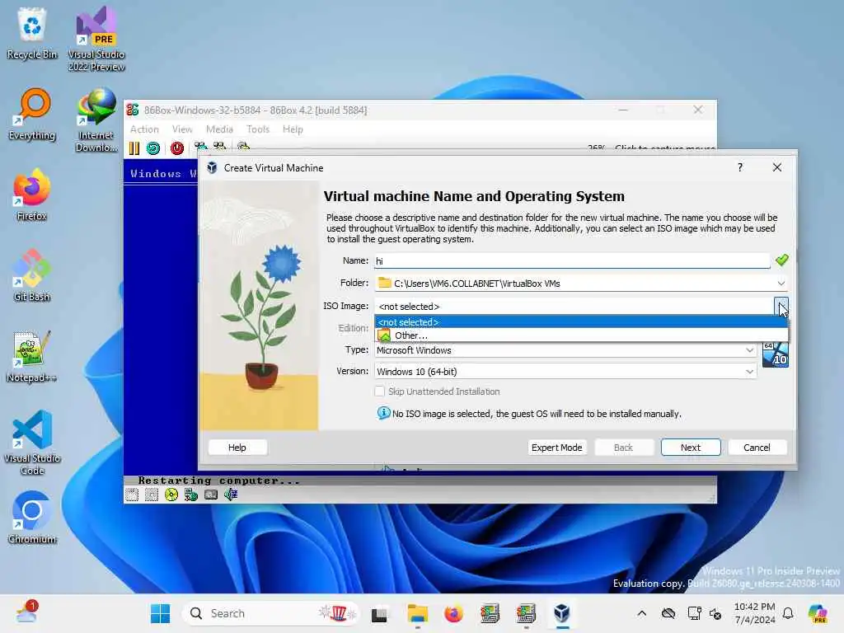Click the Cancel button in the wizard
This screenshot has width=844, height=633.
[x=757, y=448]
